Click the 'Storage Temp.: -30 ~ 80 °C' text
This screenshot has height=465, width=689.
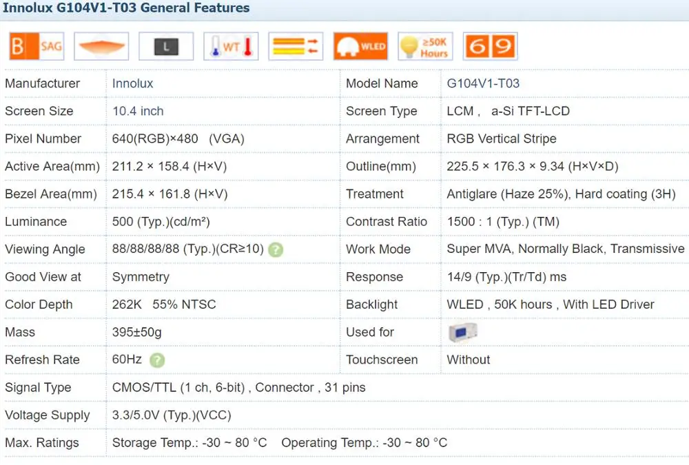(x=189, y=442)
